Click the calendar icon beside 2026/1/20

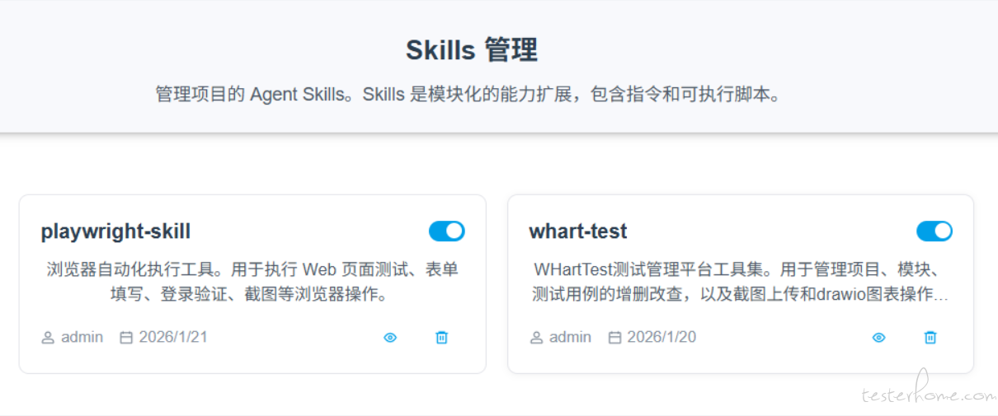point(614,338)
